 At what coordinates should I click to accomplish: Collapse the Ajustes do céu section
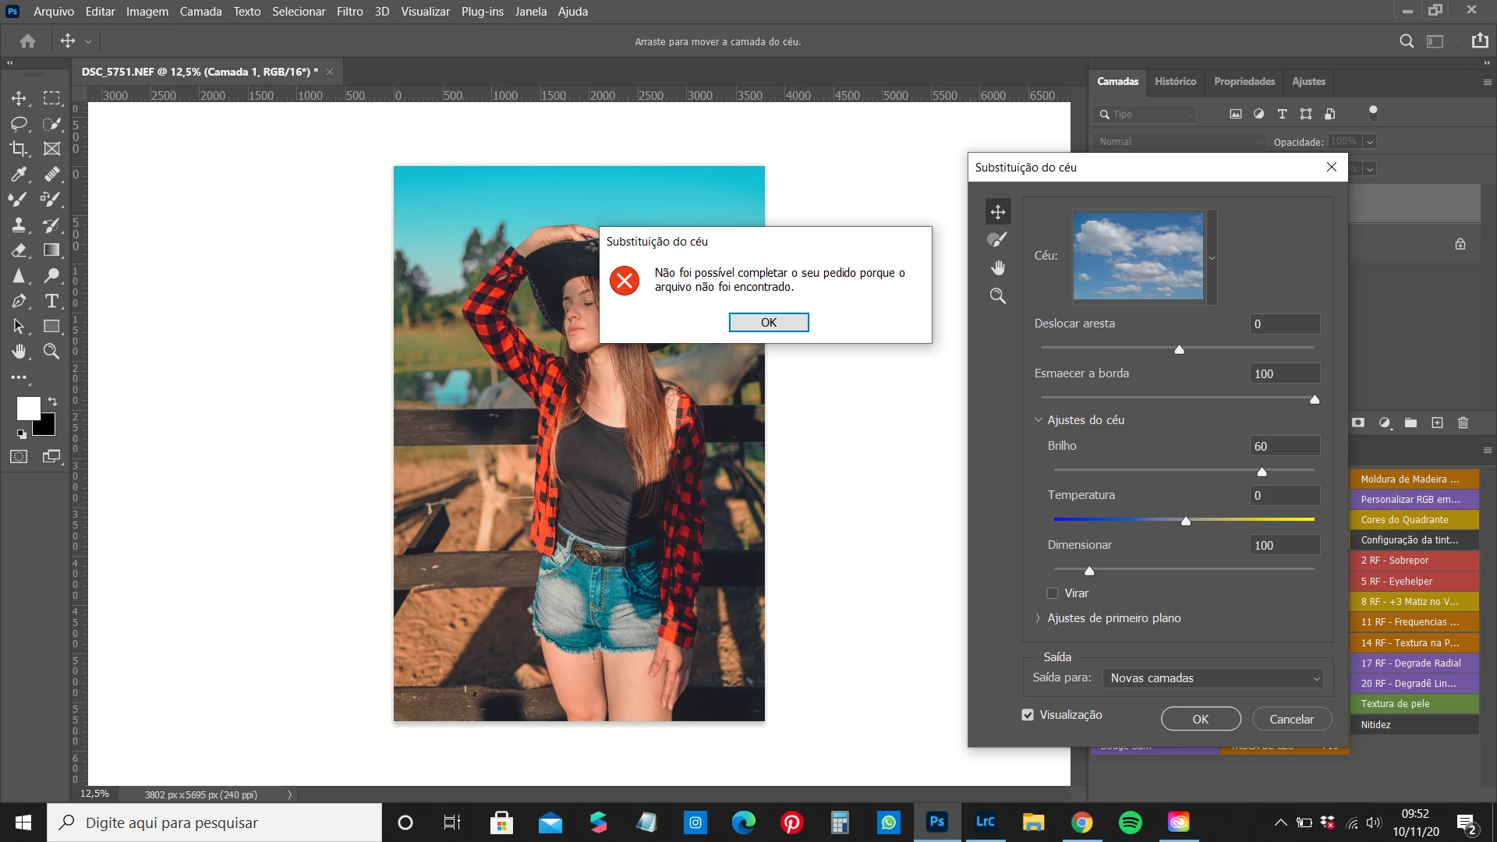click(x=1038, y=420)
